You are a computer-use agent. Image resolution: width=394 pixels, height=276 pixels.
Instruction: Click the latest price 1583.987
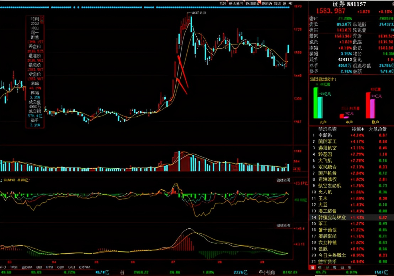coord(331,11)
